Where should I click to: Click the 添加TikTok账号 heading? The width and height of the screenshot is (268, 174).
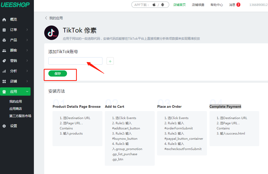point(63,52)
